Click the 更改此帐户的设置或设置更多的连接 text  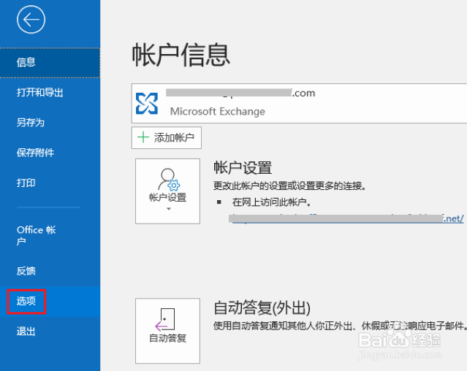pyautogui.click(x=289, y=186)
